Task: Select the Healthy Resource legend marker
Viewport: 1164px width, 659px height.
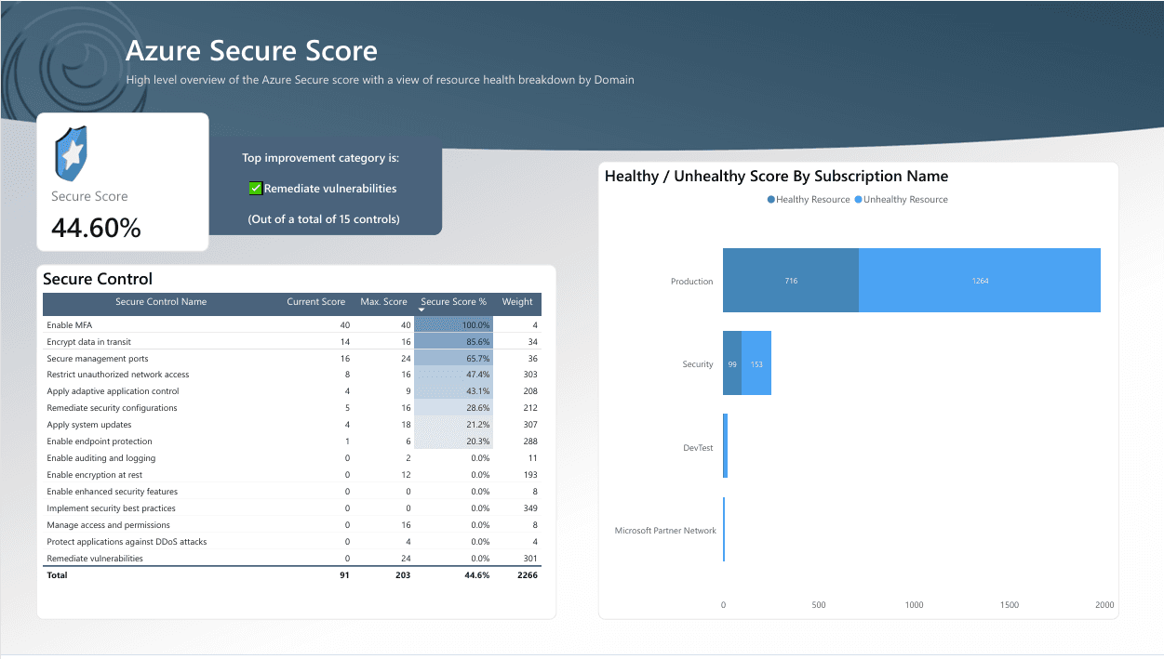Action: [x=770, y=200]
